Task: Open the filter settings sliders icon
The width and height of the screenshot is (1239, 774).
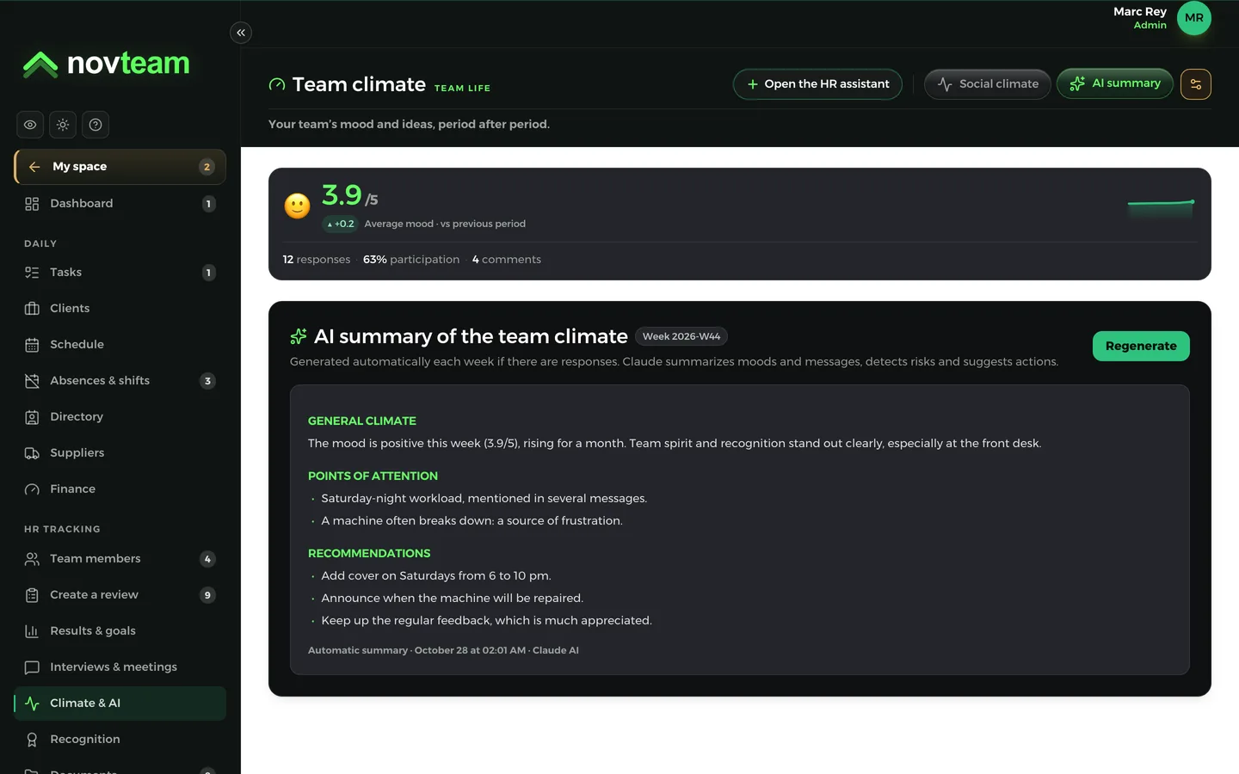Action: pyautogui.click(x=1196, y=84)
